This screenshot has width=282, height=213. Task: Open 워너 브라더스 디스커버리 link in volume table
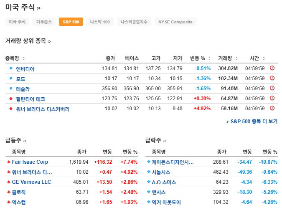(x=43, y=109)
